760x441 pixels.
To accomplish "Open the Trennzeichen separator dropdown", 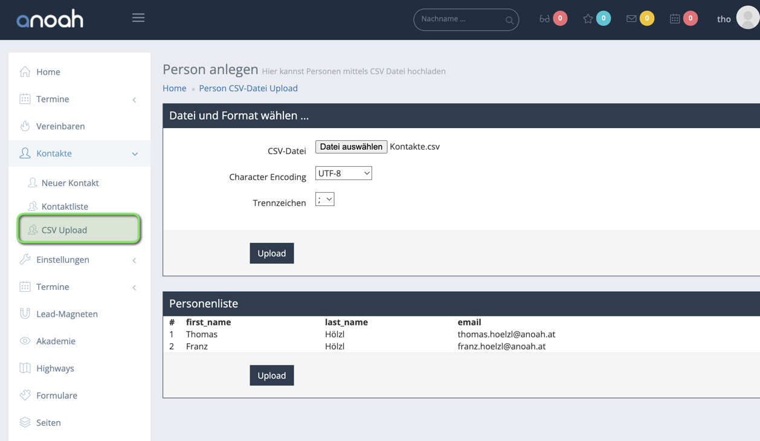I will click(x=324, y=199).
